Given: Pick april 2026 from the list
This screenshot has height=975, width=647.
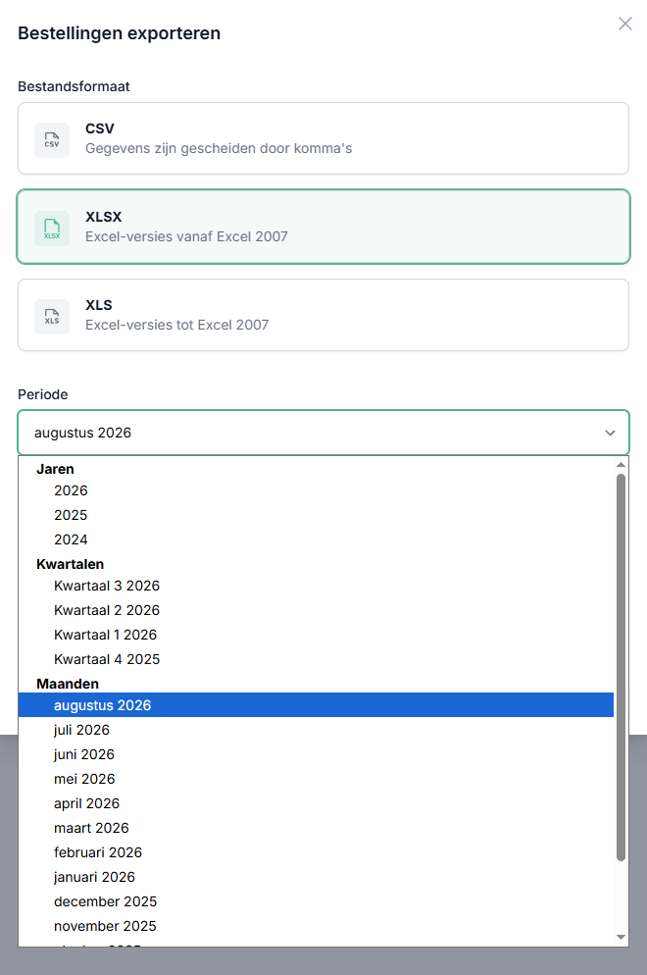Looking at the screenshot, I should 316,803.
